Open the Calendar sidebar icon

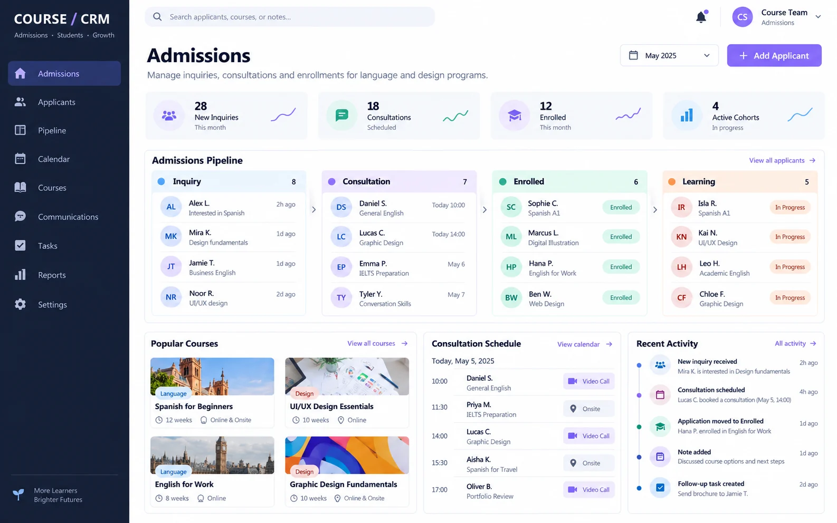[x=20, y=159]
